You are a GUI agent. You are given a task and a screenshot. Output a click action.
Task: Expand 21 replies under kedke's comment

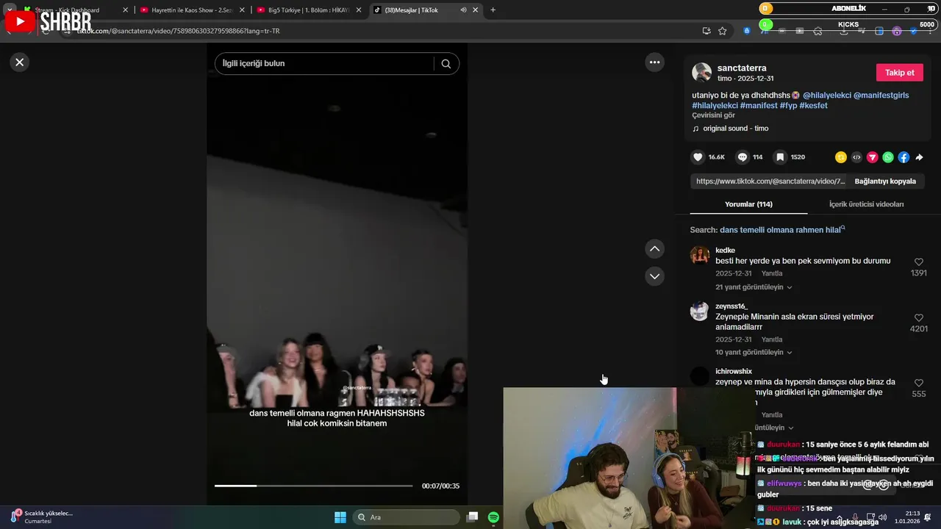(754, 287)
